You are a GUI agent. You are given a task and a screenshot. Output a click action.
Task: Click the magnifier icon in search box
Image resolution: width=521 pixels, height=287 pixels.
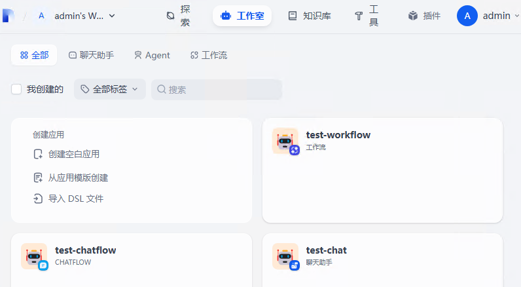[162, 89]
